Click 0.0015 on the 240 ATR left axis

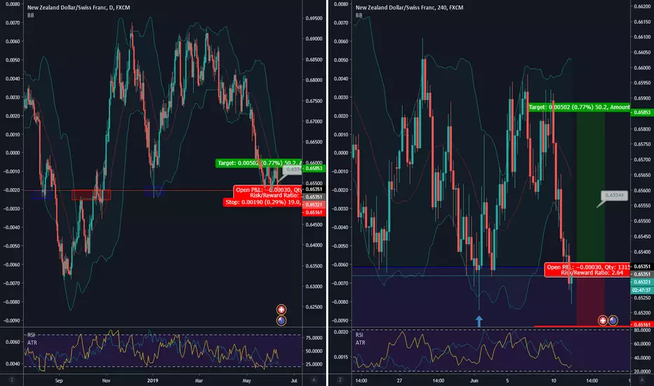click(x=341, y=357)
